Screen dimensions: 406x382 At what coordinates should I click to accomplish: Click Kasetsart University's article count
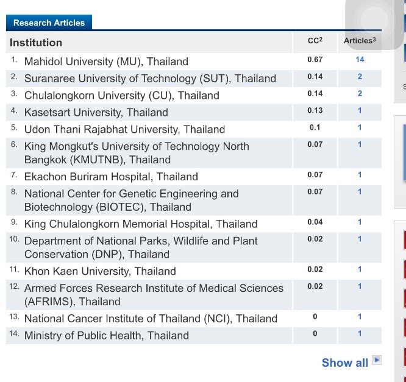click(360, 110)
